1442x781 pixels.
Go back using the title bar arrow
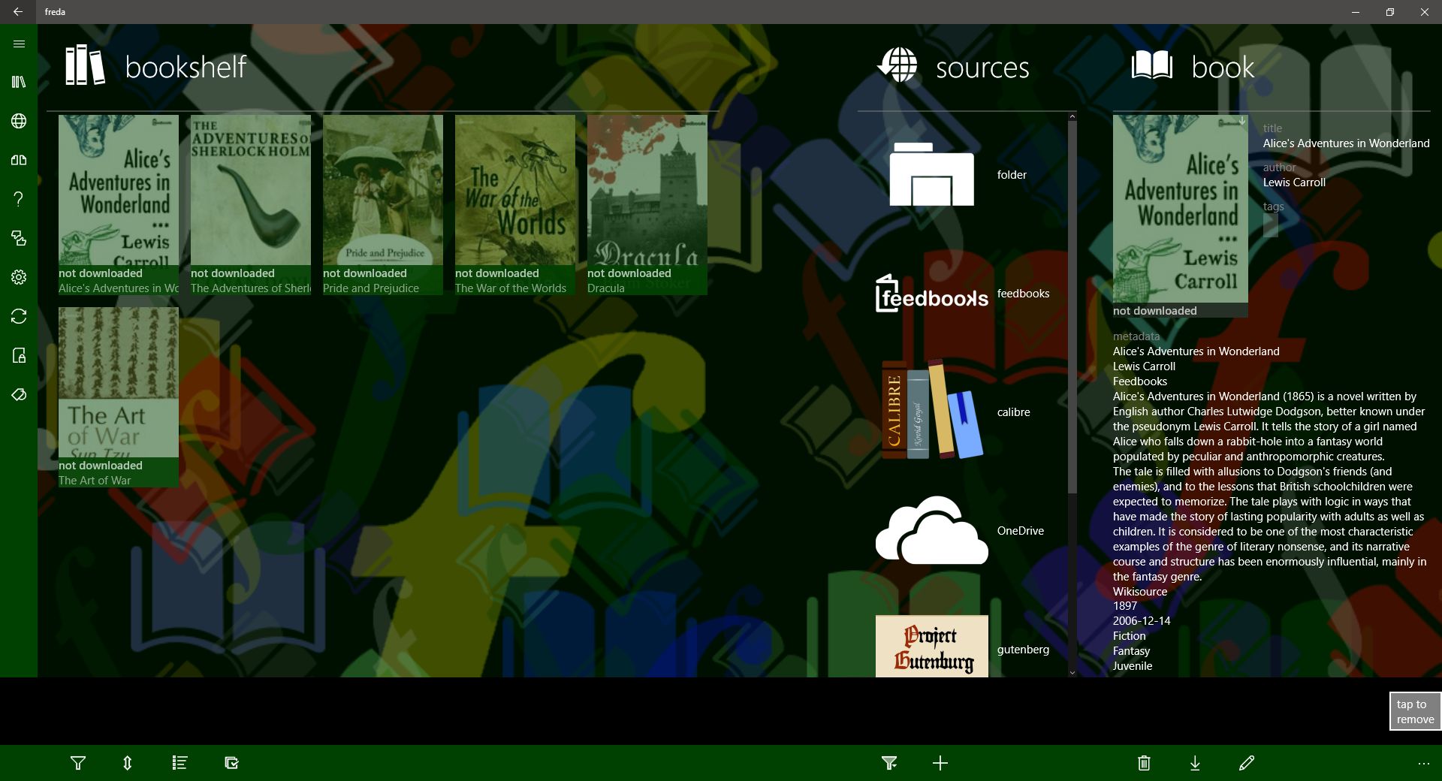(18, 12)
